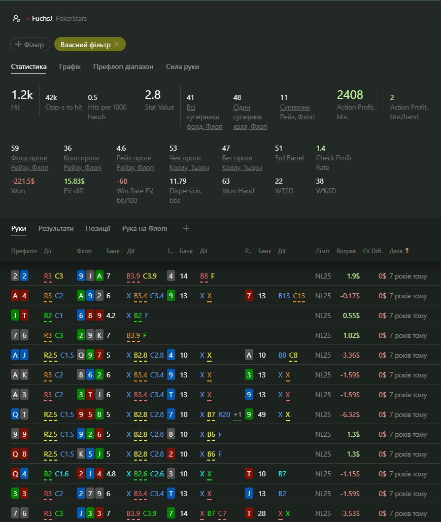This screenshot has height=522, width=441.
Task: Click the 0.55$ winnings value
Action: coord(351,316)
